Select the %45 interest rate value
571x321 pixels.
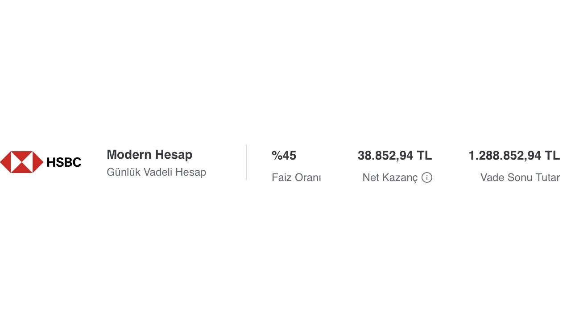point(284,156)
